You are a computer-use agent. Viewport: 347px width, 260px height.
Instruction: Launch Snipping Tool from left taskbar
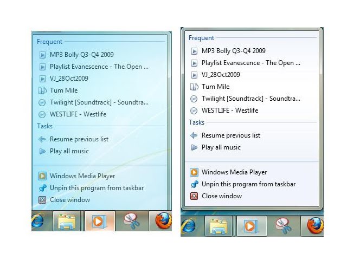tap(132, 221)
